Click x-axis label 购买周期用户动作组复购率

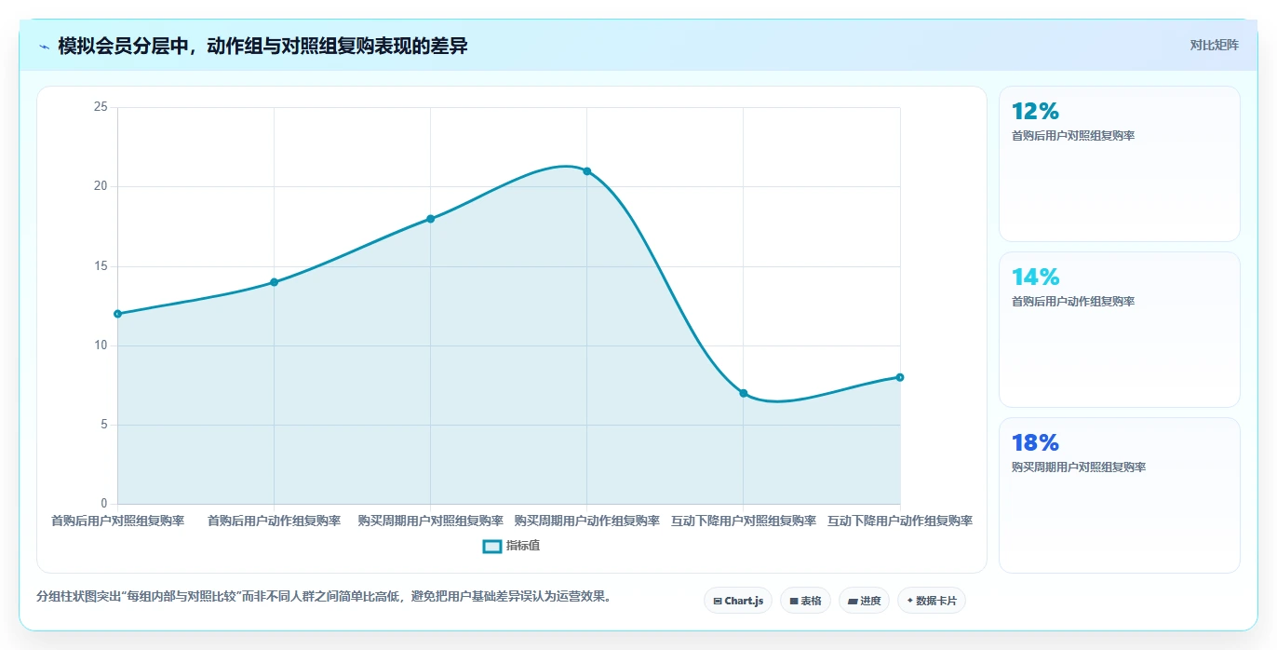(x=586, y=521)
